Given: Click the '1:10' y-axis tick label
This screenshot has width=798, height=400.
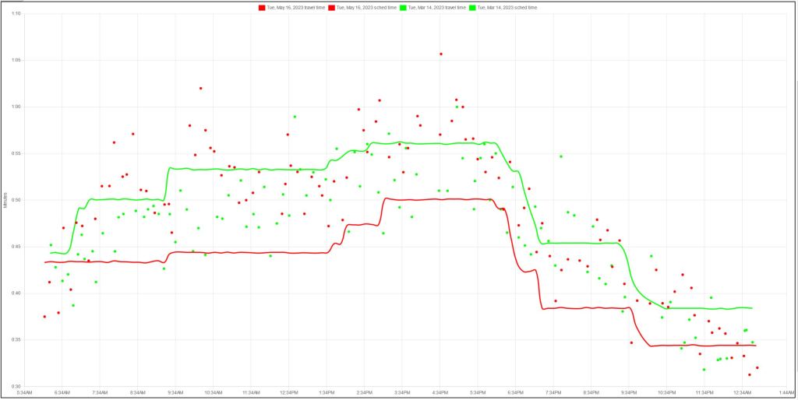Looking at the screenshot, I should [x=16, y=13].
